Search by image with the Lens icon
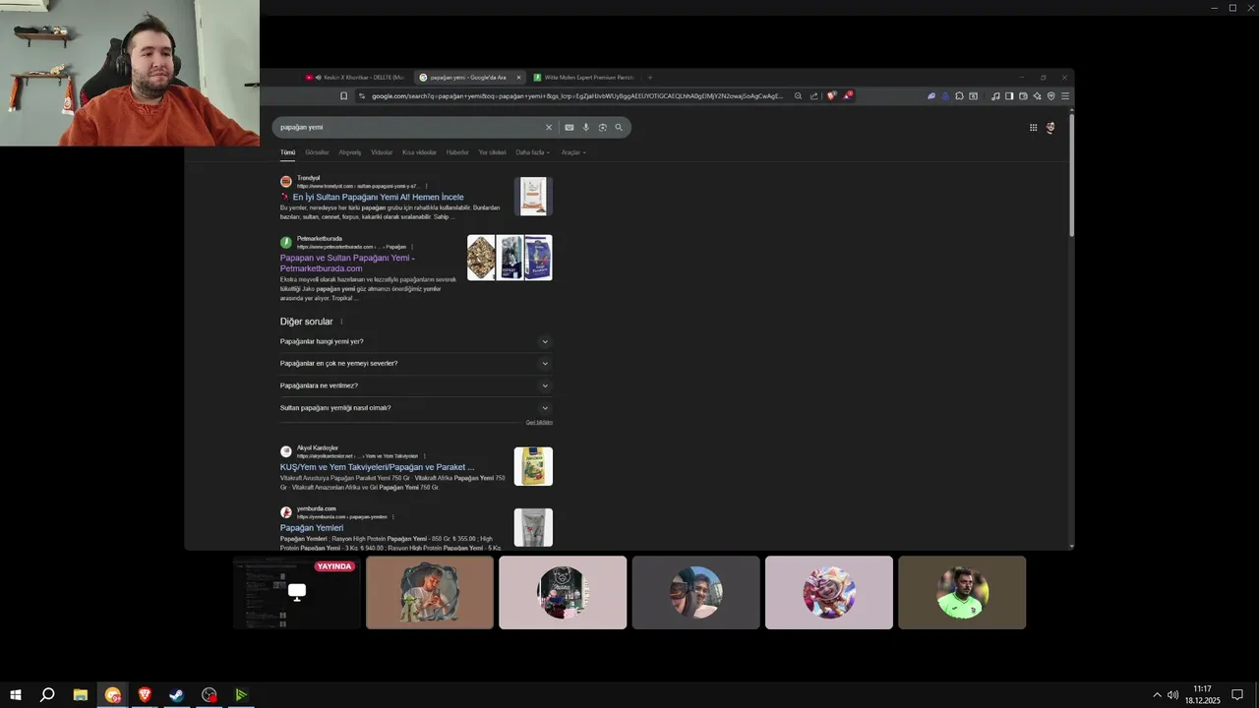Viewport: 1259px width, 708px height. coord(603,127)
